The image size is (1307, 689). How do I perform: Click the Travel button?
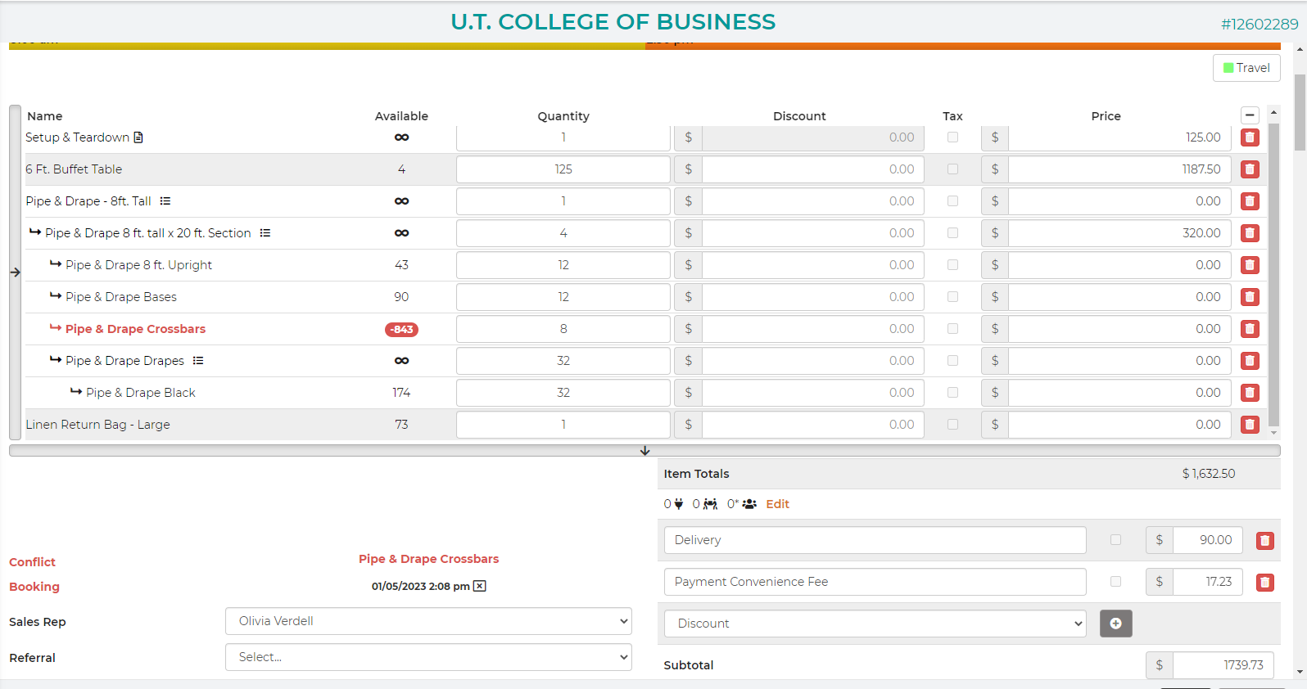(1246, 68)
